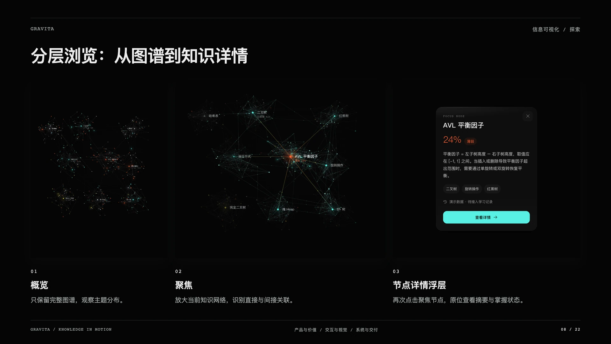The image size is (611, 344).
Task: Click the 薄弱 status badge
Action: click(x=470, y=141)
